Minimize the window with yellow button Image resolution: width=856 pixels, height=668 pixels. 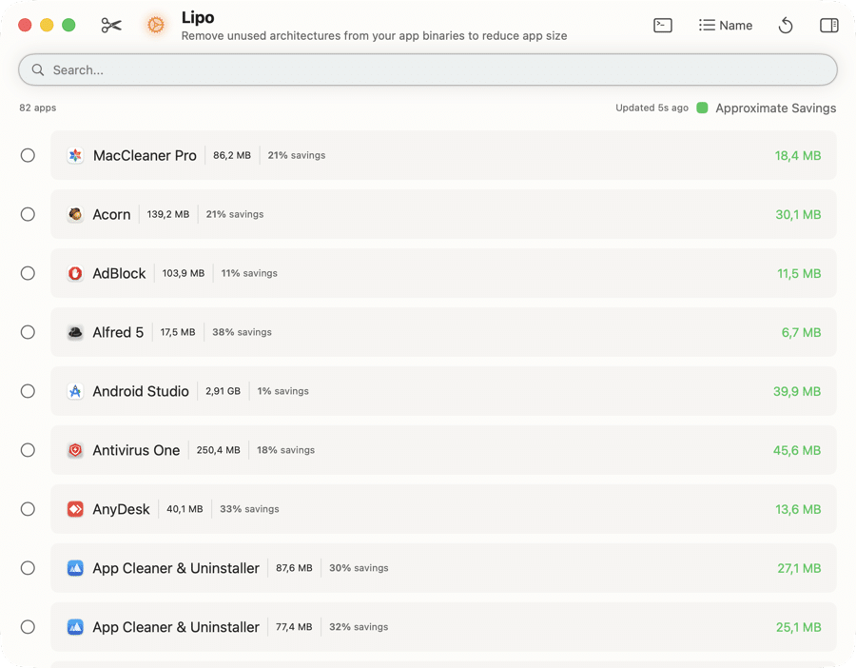click(47, 25)
